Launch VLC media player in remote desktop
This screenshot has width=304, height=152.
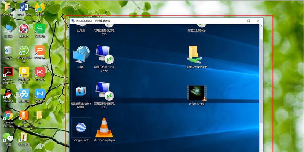pos(104,127)
